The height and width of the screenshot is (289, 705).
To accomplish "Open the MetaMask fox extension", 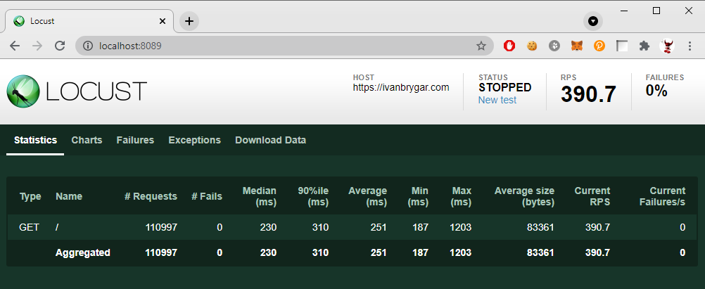I will [576, 46].
